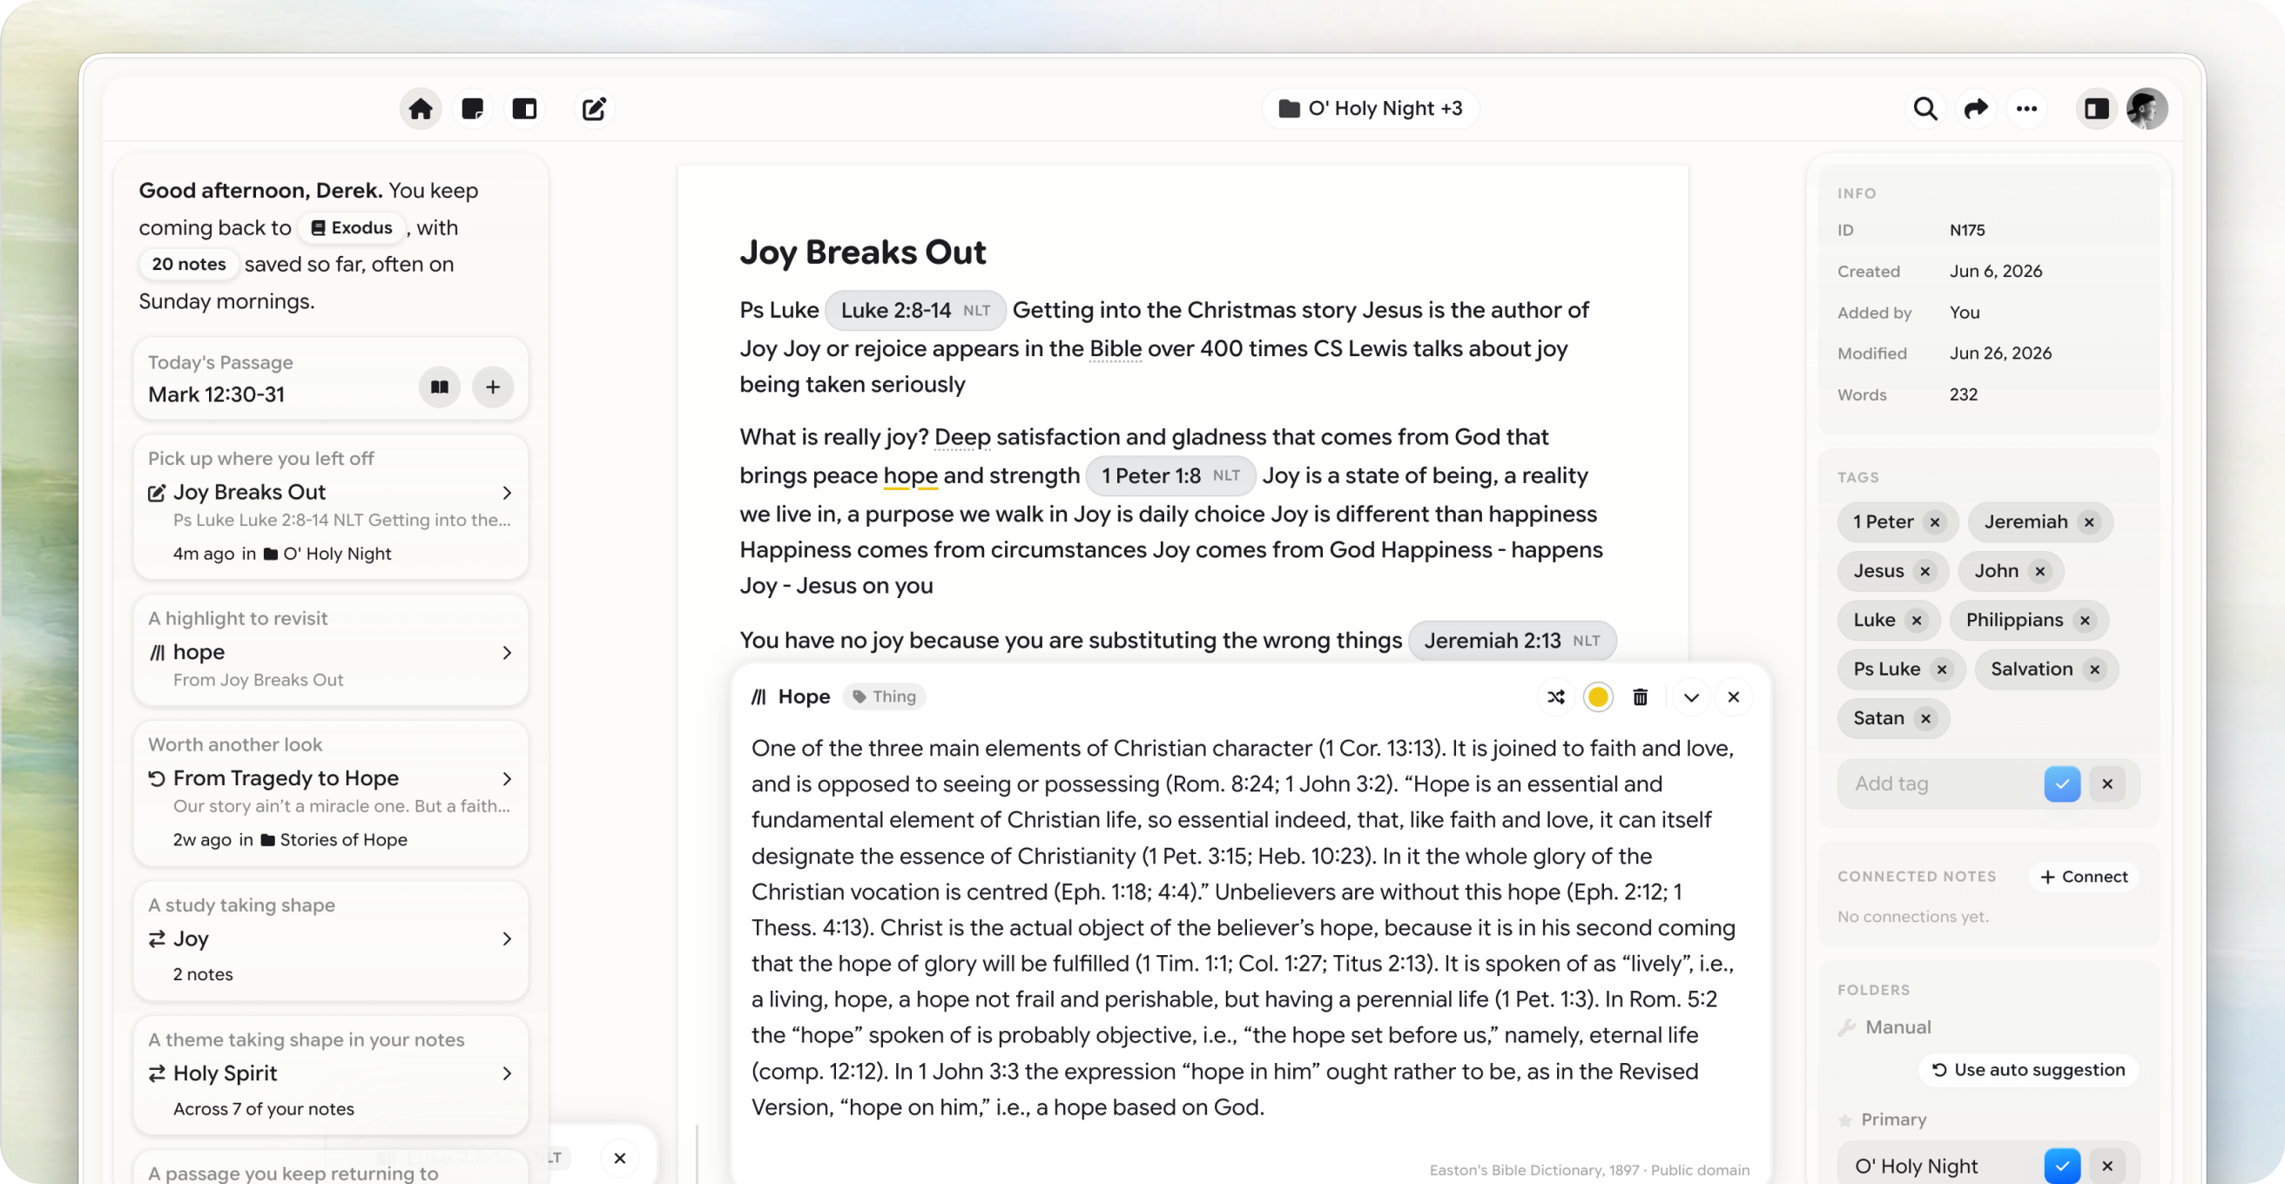Remove the Satan tag

click(x=1925, y=718)
